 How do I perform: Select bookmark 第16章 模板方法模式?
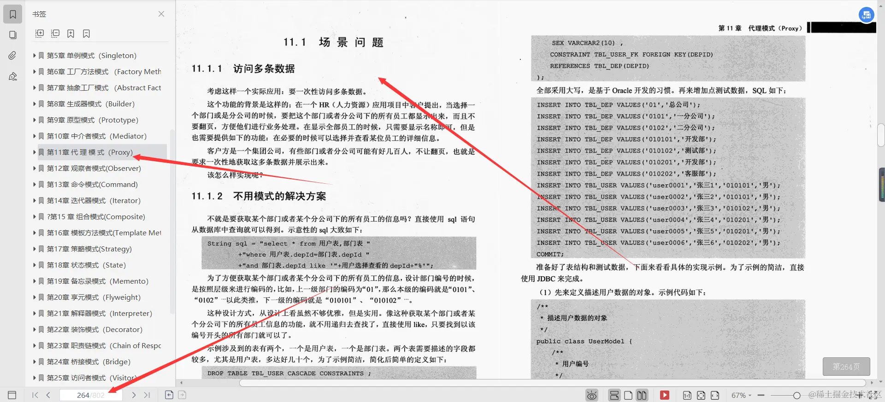coord(104,233)
